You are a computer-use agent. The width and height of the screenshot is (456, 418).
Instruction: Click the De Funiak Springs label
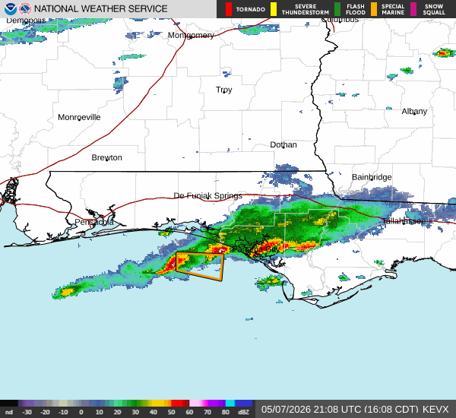point(208,195)
